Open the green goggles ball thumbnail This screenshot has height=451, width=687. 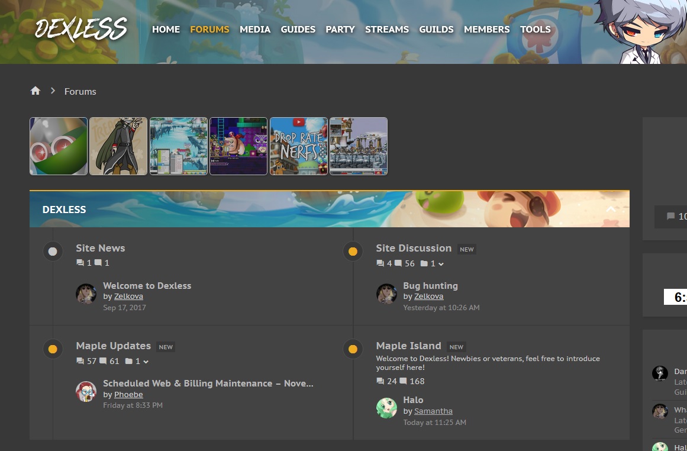click(x=58, y=146)
